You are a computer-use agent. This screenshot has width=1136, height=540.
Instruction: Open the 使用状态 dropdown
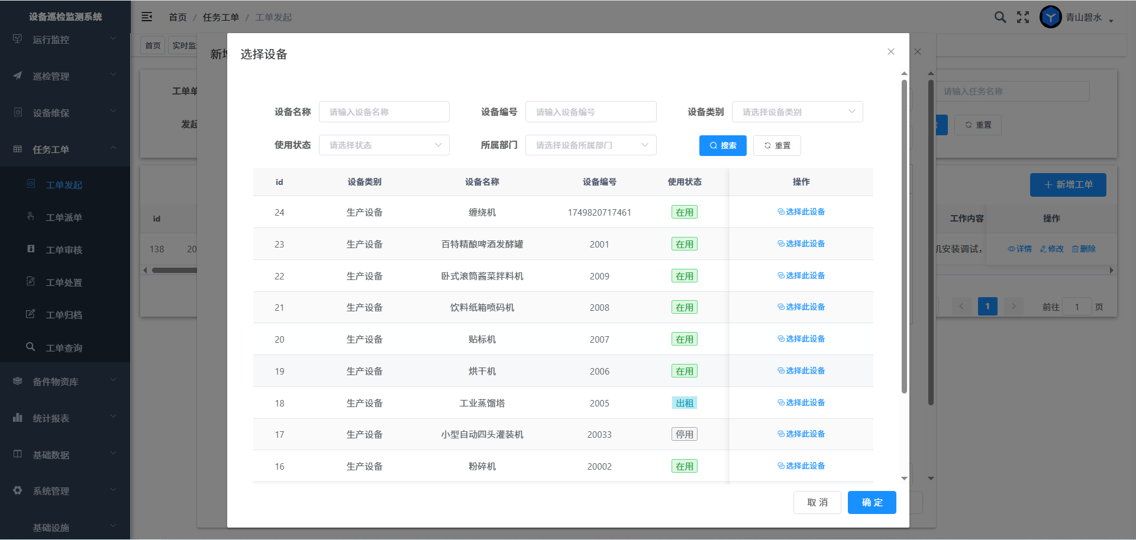pyautogui.click(x=384, y=145)
